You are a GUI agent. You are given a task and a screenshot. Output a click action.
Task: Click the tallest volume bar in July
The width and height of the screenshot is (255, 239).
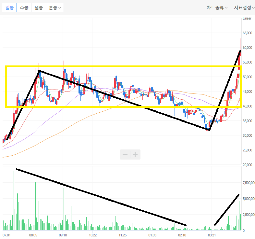14,201
